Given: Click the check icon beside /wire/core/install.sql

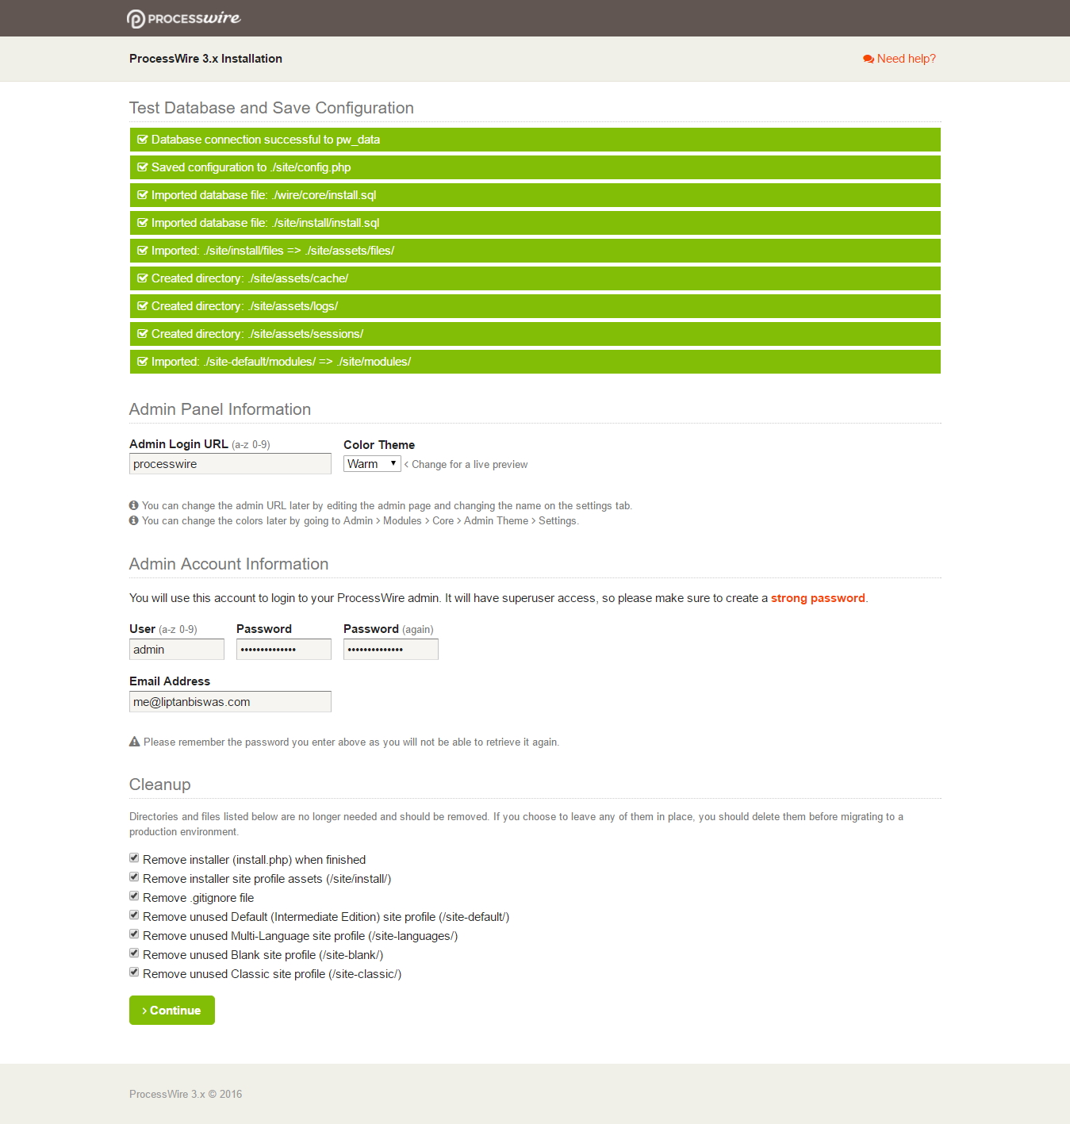Looking at the screenshot, I should pos(143,195).
